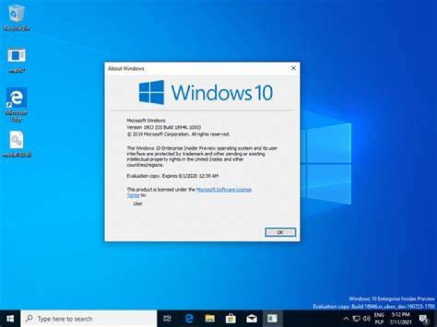Open the Mail app from the taskbar

coord(251,319)
